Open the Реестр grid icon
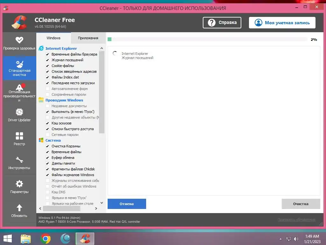 [x=19, y=136]
